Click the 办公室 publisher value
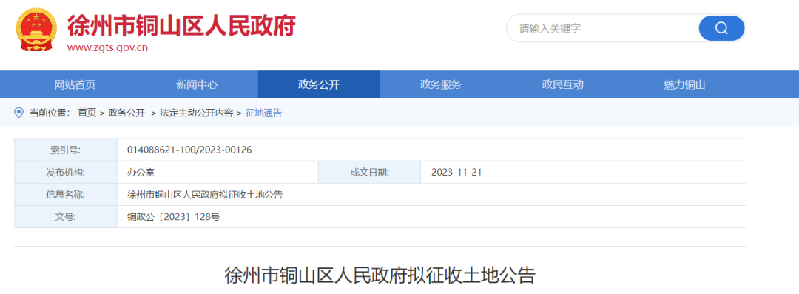 pyautogui.click(x=141, y=173)
